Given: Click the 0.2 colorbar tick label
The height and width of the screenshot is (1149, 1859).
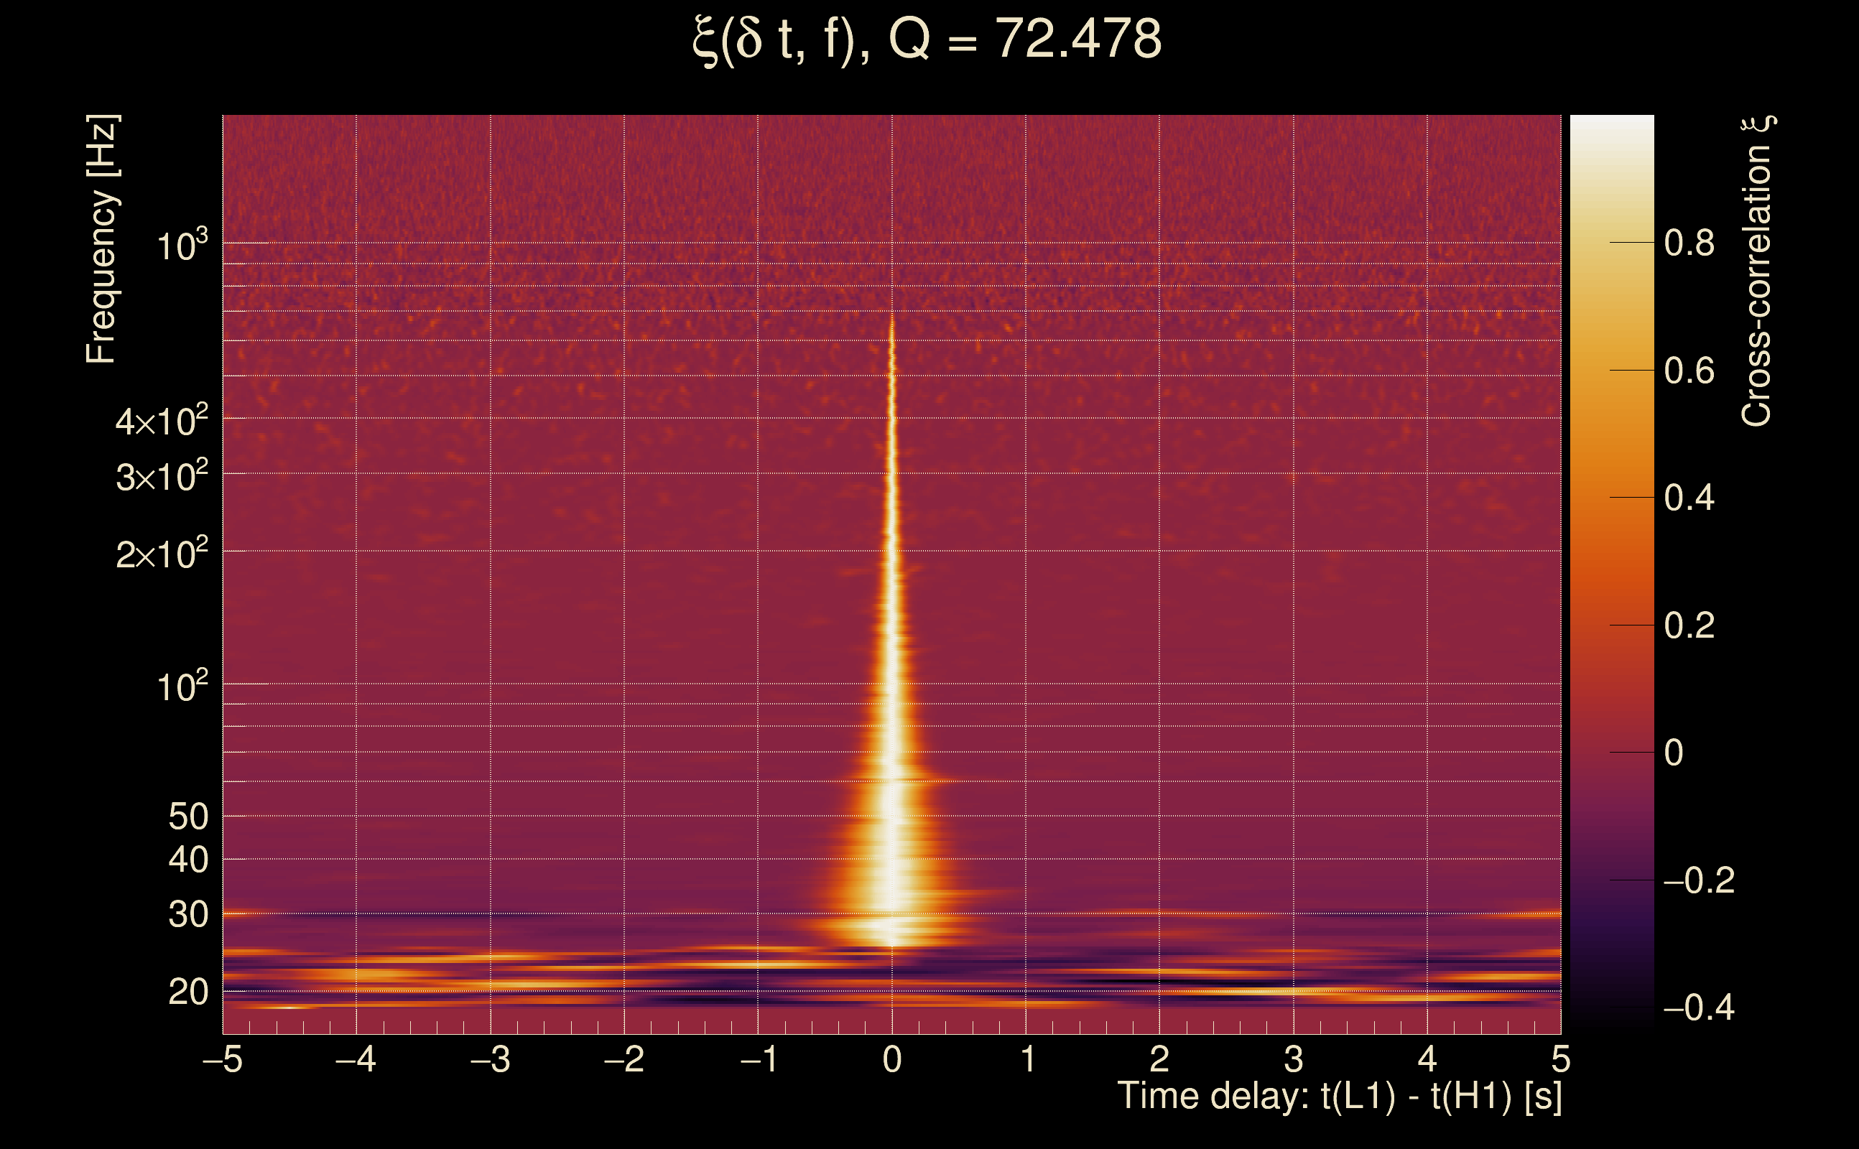Looking at the screenshot, I should tap(1689, 625).
